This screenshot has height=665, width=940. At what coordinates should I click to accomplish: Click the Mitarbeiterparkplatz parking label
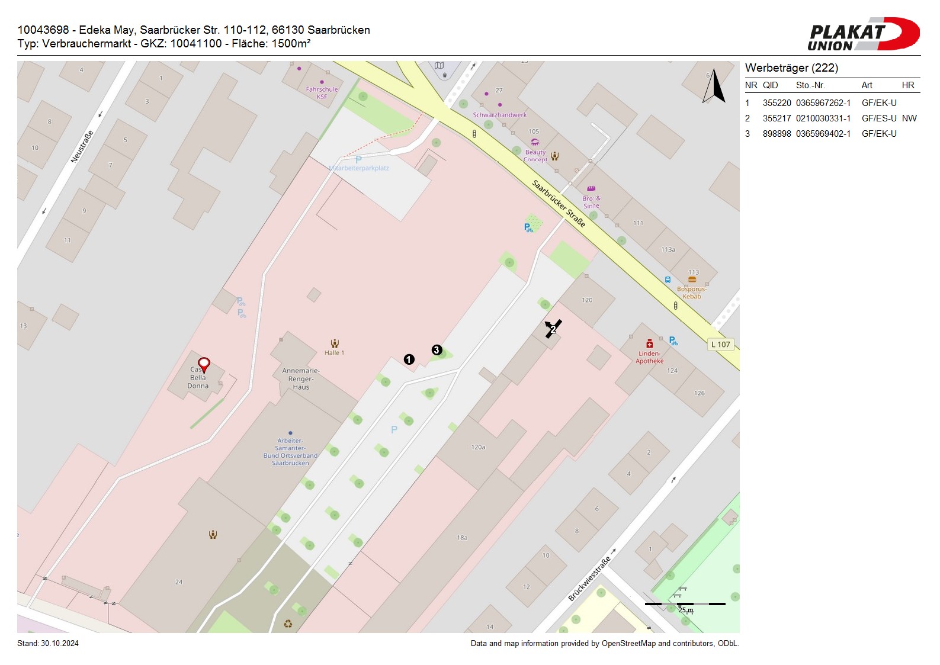tap(359, 168)
